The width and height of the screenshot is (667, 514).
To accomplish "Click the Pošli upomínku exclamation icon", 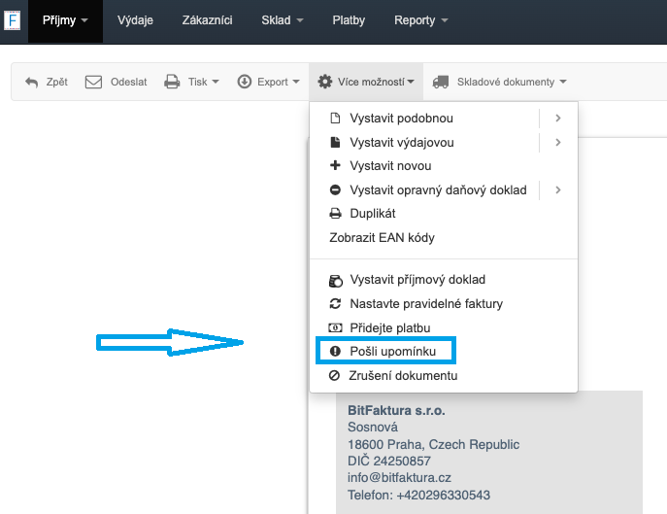I will click(x=335, y=351).
